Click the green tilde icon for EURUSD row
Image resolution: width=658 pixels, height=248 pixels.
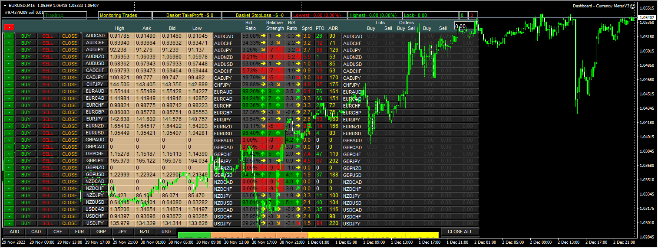click(x=9, y=133)
